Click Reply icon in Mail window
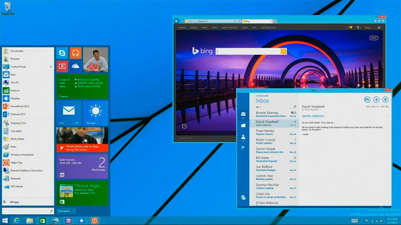Screen dimensions: 401x225 367,100
